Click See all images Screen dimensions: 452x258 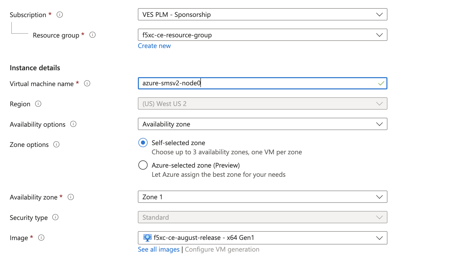158,249
